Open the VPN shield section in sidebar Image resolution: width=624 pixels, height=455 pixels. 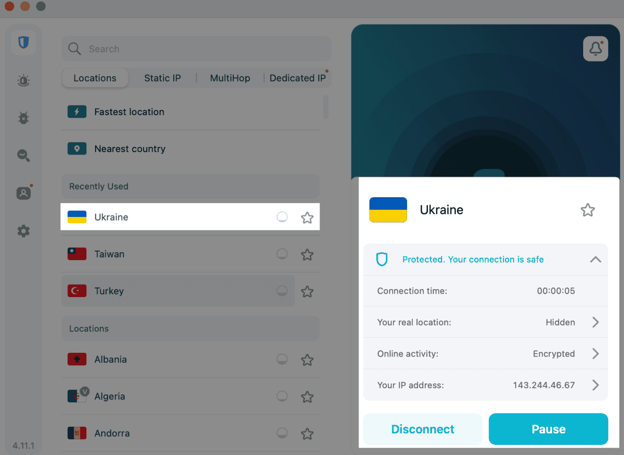click(24, 42)
